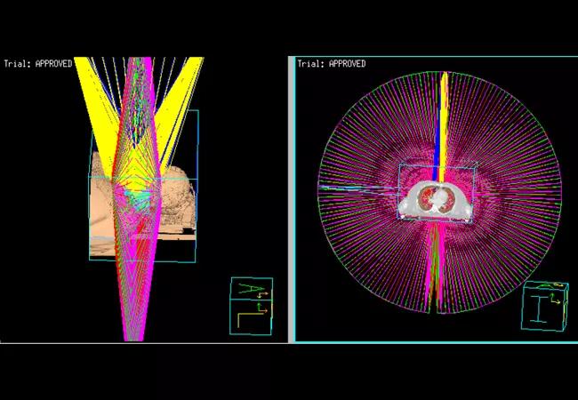The image size is (578, 400).
Task: Click top face of right orientation cube
Action: [545, 288]
